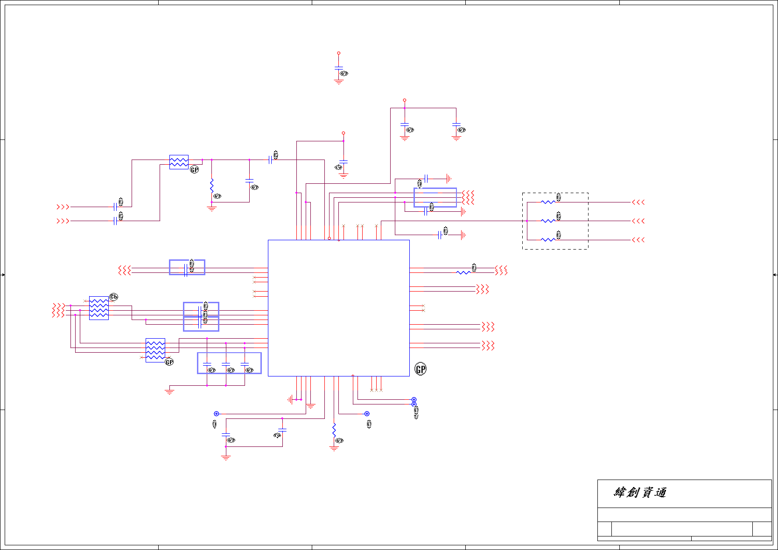
Task: Select the bottom resistor inside the dashed box
Action: click(x=548, y=240)
